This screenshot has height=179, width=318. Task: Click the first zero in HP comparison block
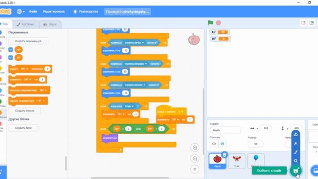point(128,129)
